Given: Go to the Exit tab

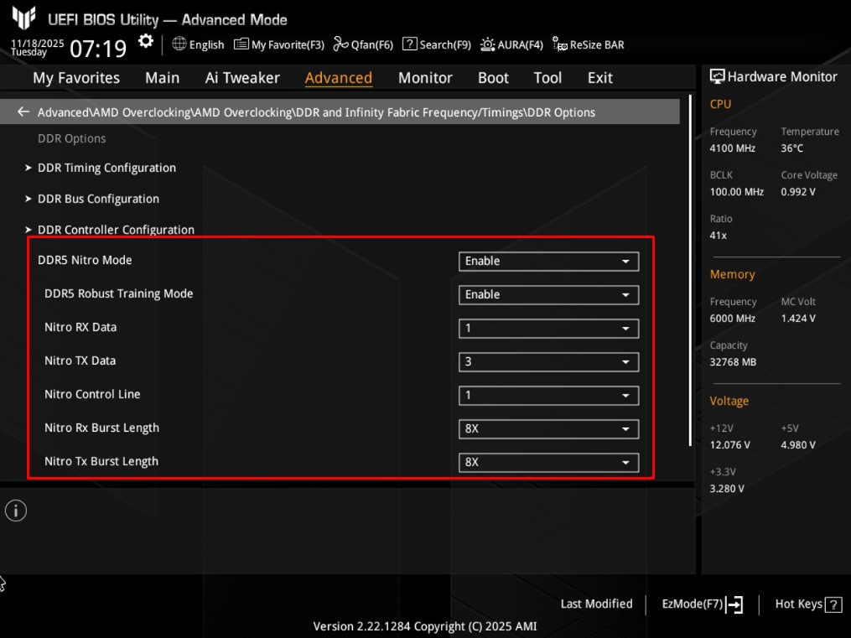Looking at the screenshot, I should coord(599,78).
